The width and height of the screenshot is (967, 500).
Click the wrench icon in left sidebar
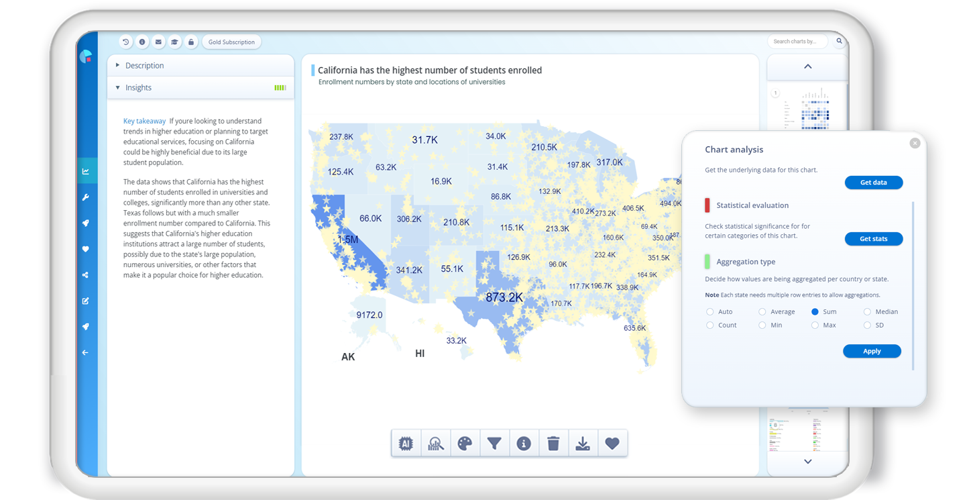[86, 197]
